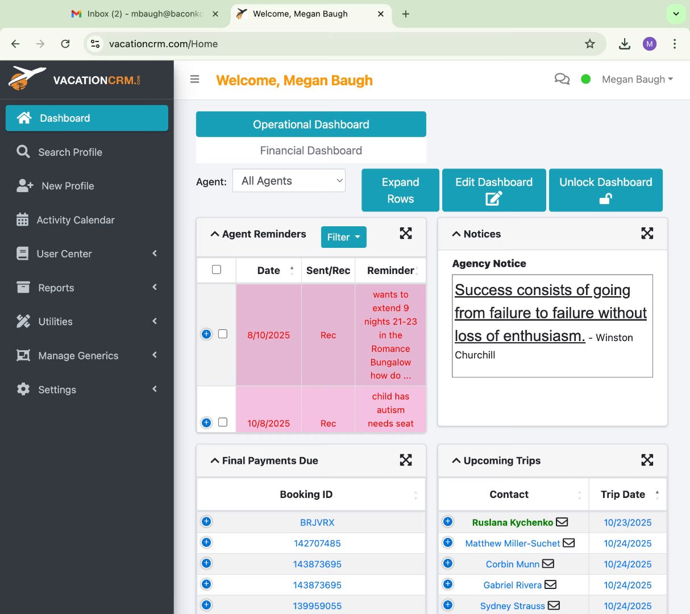Image resolution: width=690 pixels, height=614 pixels.
Task: Expand the 8/10/2025 reminder row plus icon
Action: click(x=206, y=334)
